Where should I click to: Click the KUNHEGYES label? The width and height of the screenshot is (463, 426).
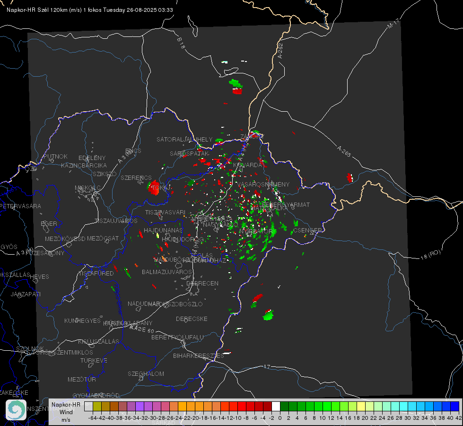click(82, 321)
